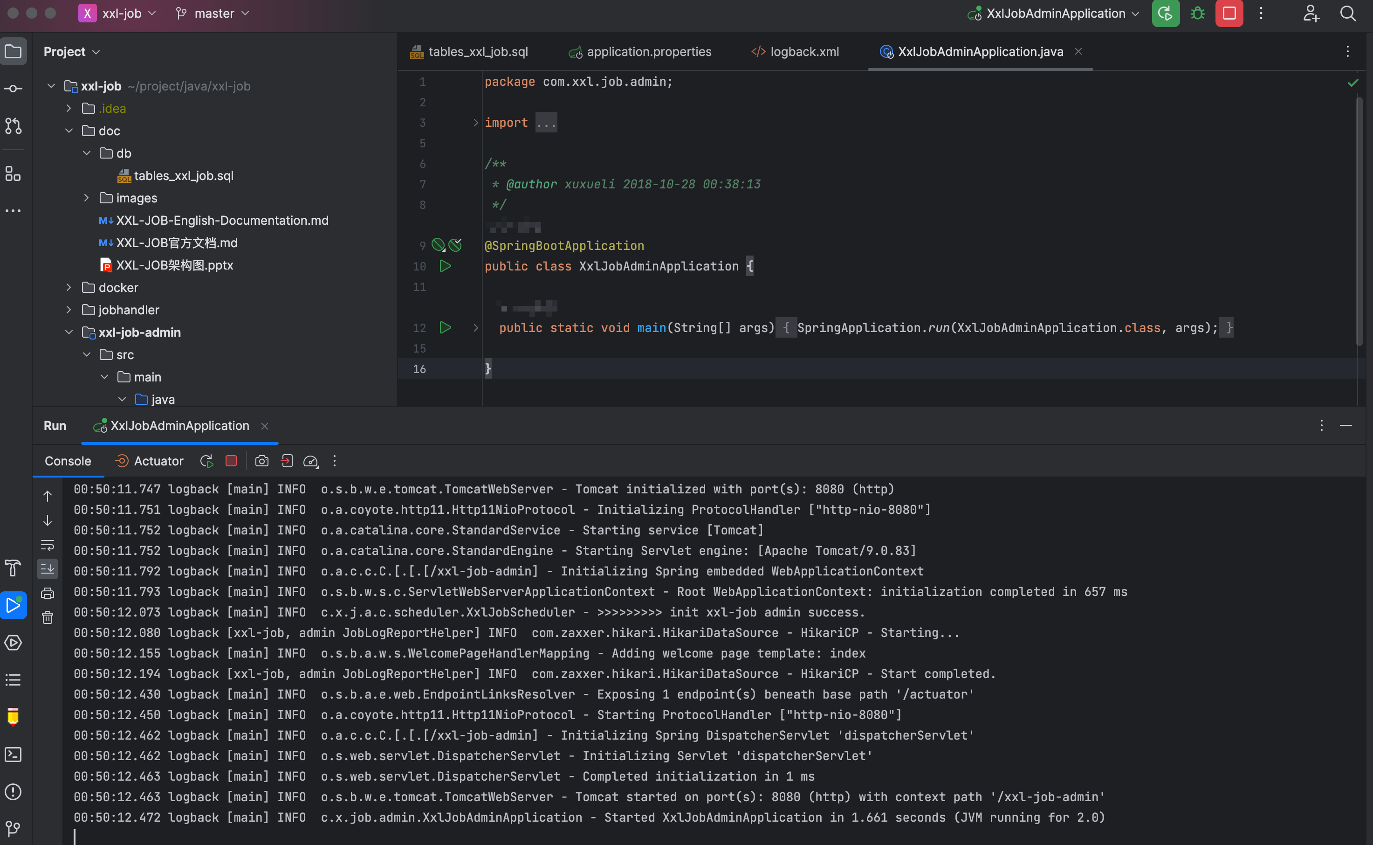Open console toolbar more actions menu
The width and height of the screenshot is (1373, 845).
[x=335, y=461]
